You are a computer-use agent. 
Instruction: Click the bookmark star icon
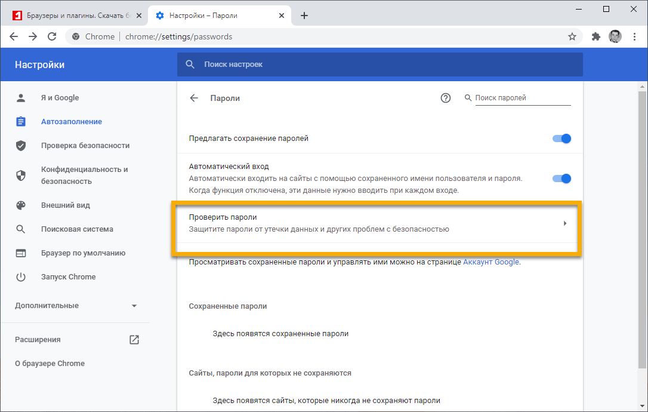pyautogui.click(x=572, y=36)
